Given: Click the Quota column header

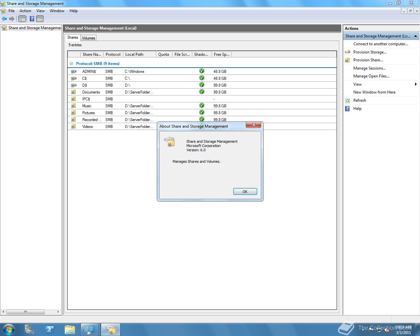Looking at the screenshot, I should click(x=164, y=54).
